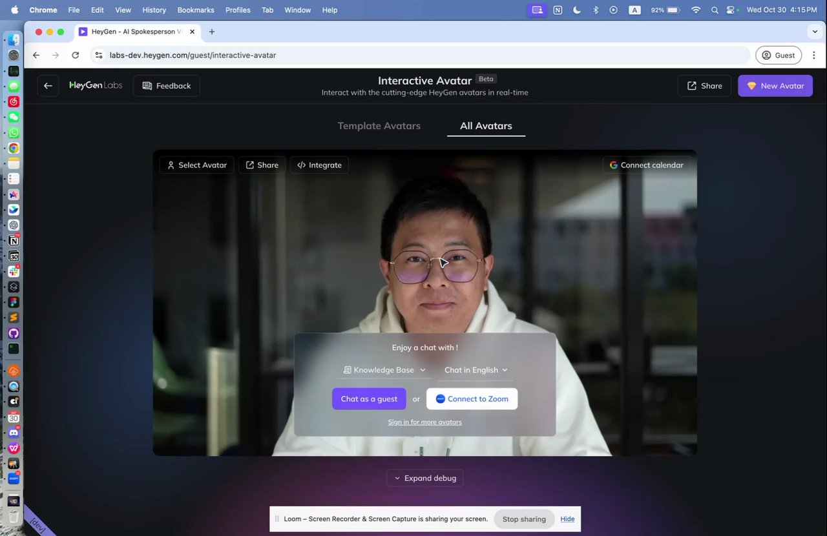
Task: Reload the current page
Action: (x=76, y=56)
